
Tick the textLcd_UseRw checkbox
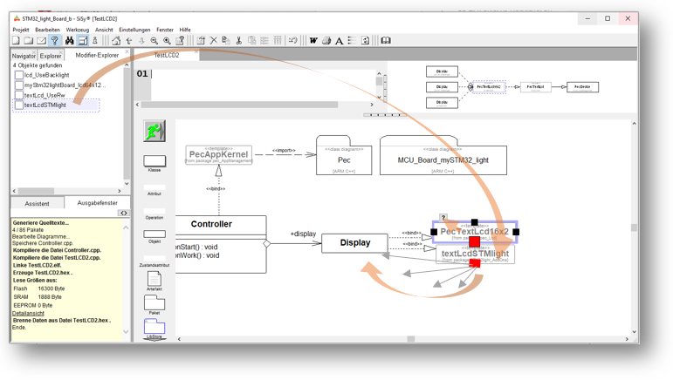(x=18, y=95)
